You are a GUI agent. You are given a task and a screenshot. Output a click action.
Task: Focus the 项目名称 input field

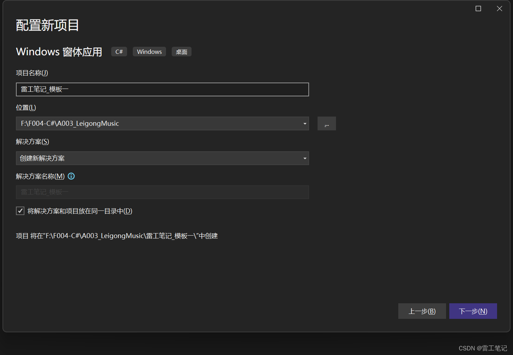(163, 89)
